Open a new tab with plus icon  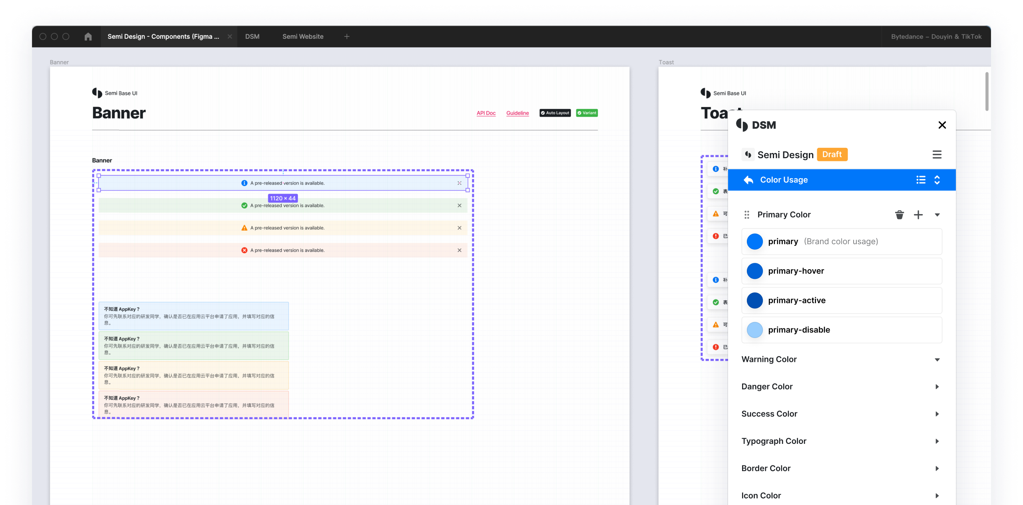click(347, 37)
